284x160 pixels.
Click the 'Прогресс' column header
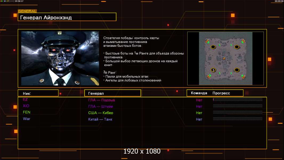click(x=221, y=93)
